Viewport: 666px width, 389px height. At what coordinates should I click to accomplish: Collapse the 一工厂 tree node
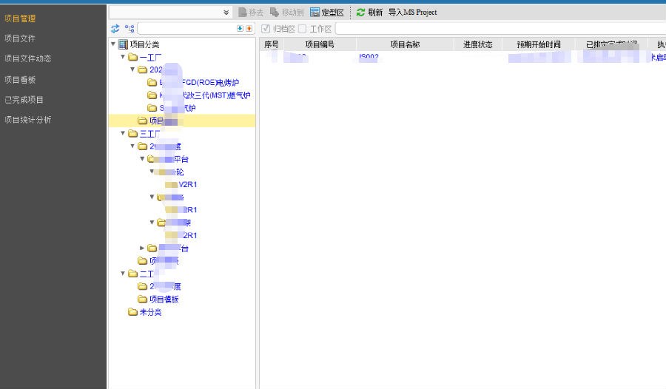123,57
